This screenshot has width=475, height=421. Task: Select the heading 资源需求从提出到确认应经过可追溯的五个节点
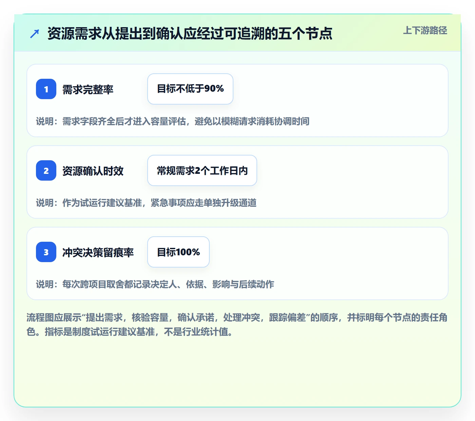pos(190,34)
